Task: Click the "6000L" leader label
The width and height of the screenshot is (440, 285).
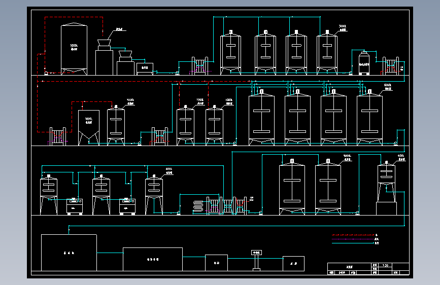Action: pos(388,85)
